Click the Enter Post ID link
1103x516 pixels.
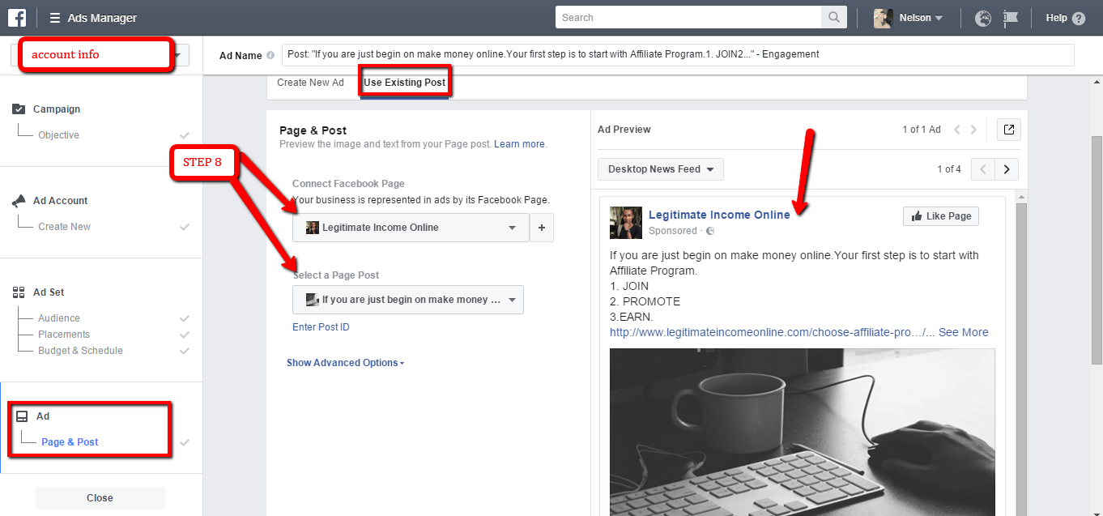(x=321, y=327)
